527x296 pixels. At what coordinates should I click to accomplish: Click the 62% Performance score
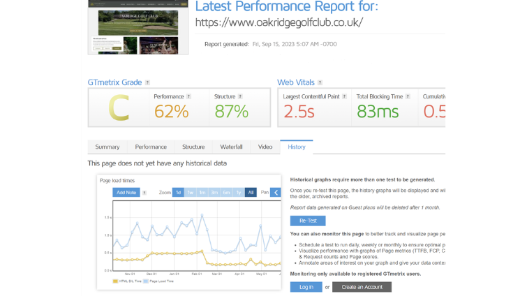(172, 112)
